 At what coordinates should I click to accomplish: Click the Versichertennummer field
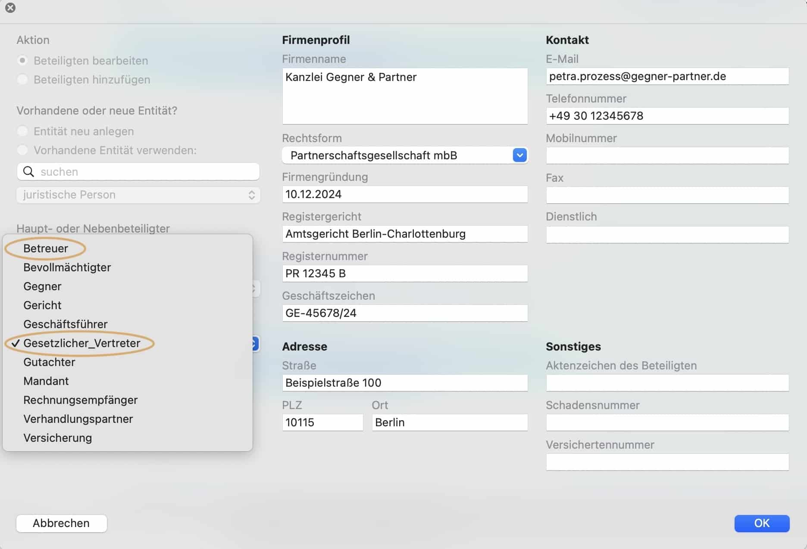pyautogui.click(x=667, y=462)
